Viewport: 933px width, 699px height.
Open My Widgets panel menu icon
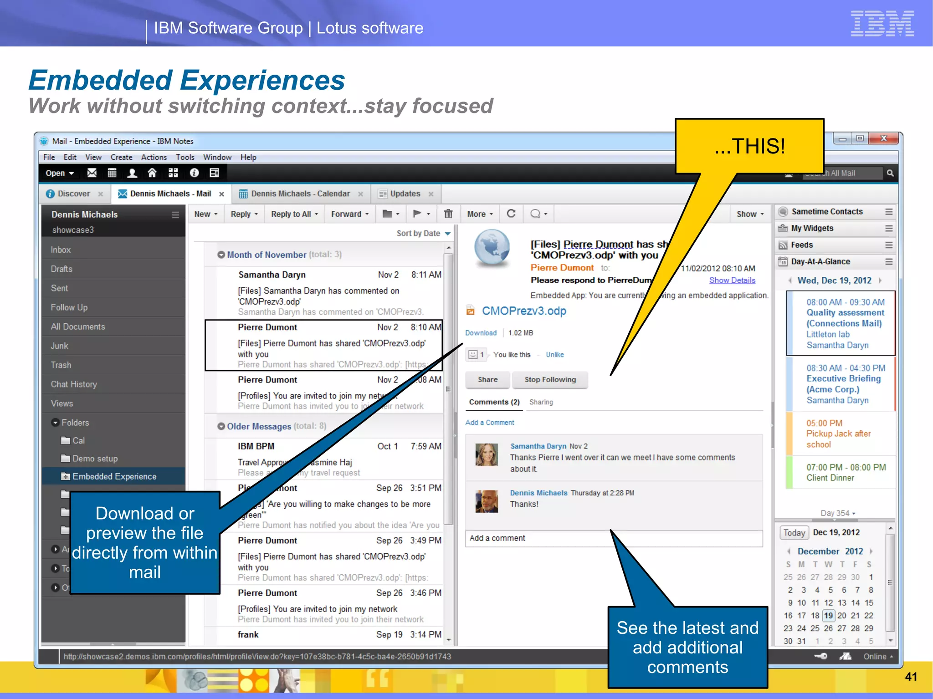click(x=889, y=229)
